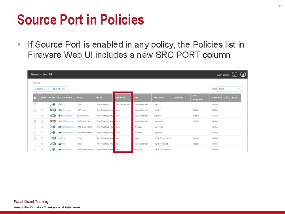Viewport: 285px width, 214px height.
Task: Check the box for policy order 5 (WG-Cert-Portal)
Action: 35,127
